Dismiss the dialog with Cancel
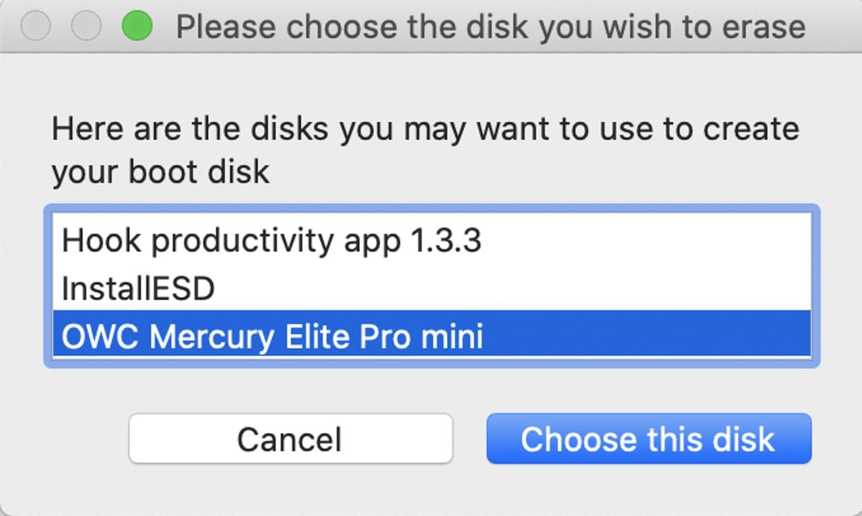Screen dimensions: 862x516 290,439
